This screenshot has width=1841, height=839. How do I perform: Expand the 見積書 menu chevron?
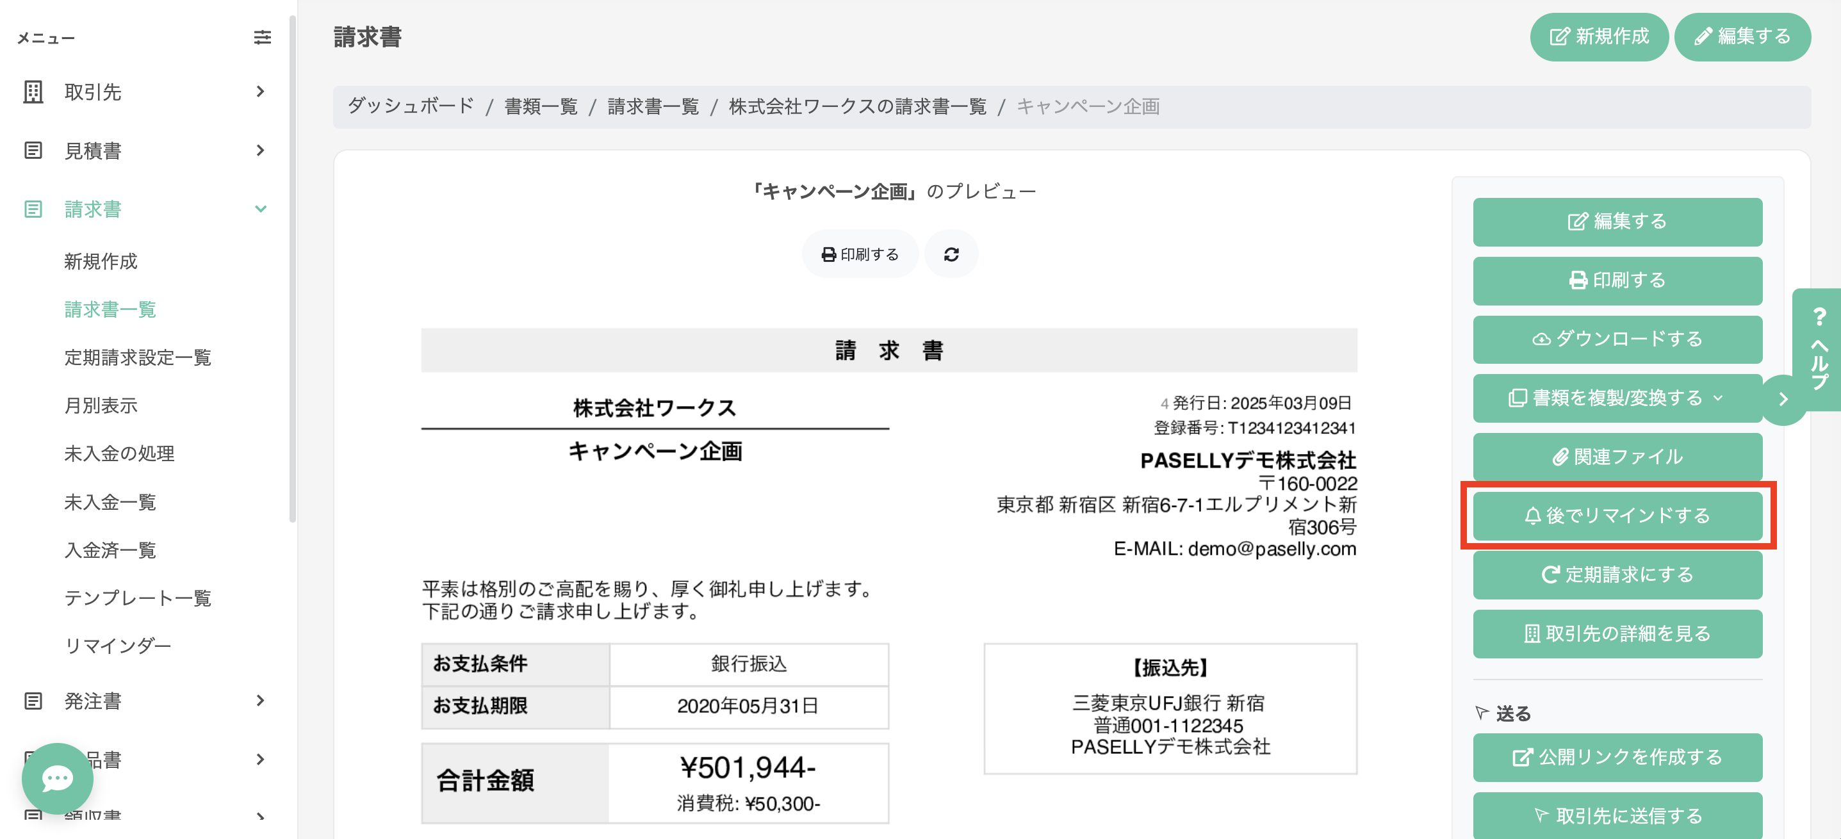(x=260, y=150)
